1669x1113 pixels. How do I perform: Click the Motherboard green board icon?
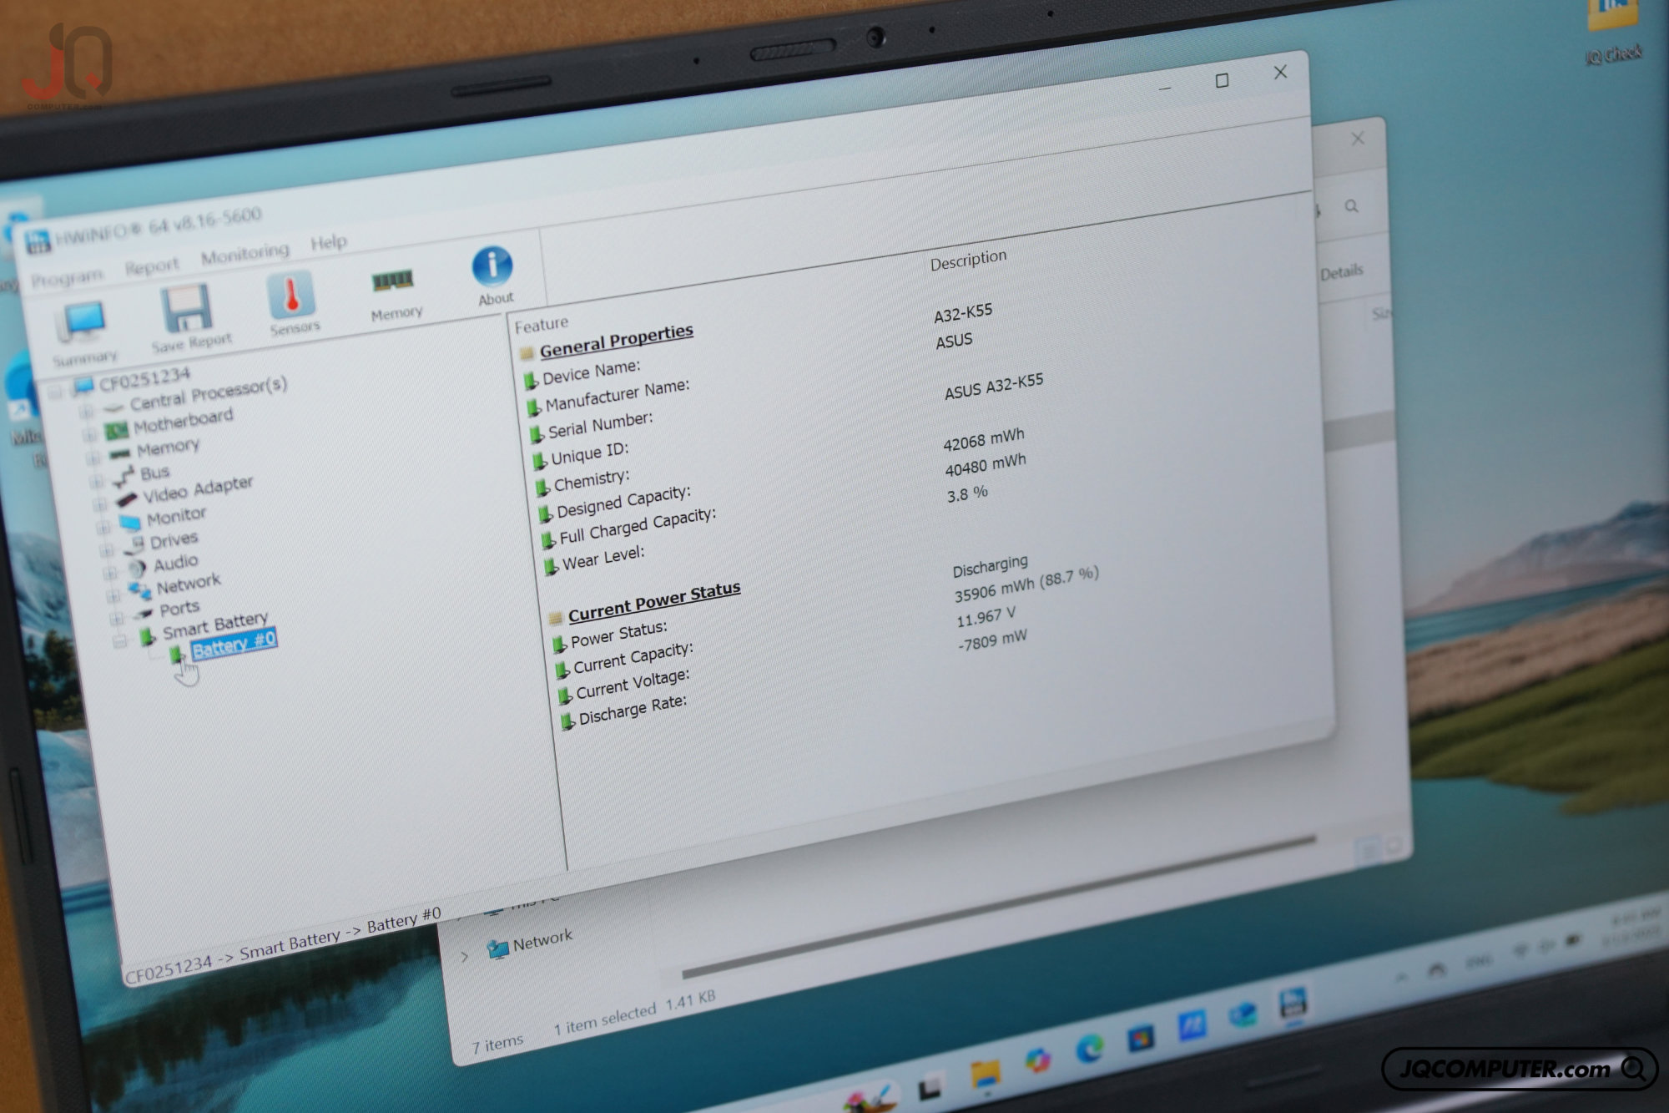115,431
